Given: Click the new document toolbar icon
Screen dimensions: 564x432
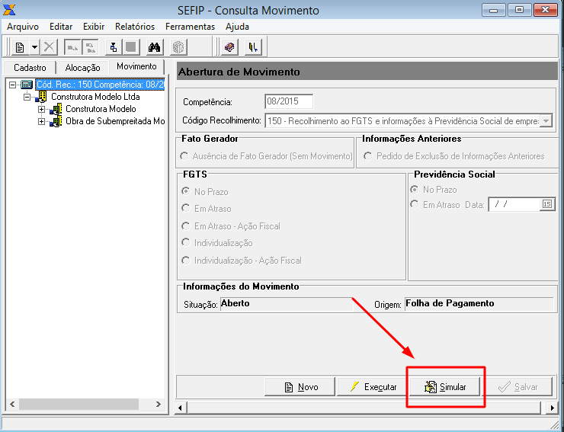Looking at the screenshot, I should [20, 47].
